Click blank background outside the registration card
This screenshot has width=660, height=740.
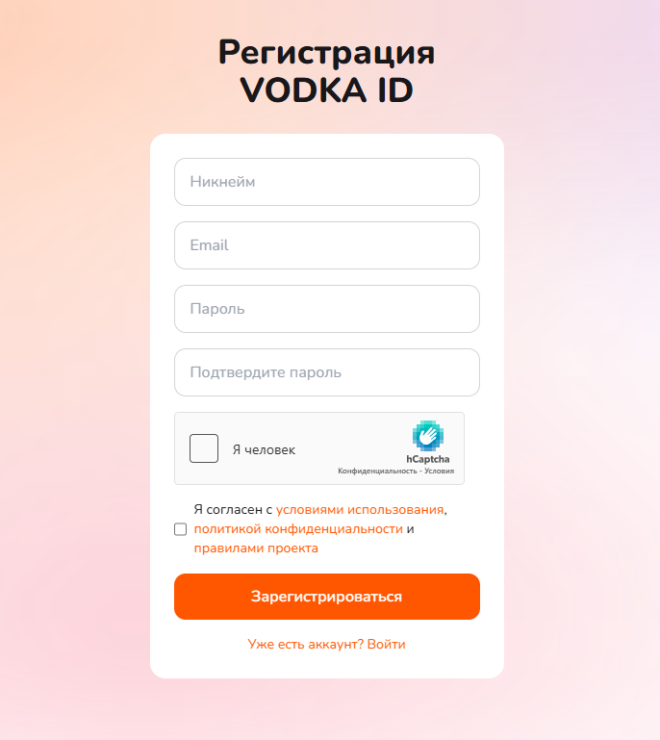77,385
